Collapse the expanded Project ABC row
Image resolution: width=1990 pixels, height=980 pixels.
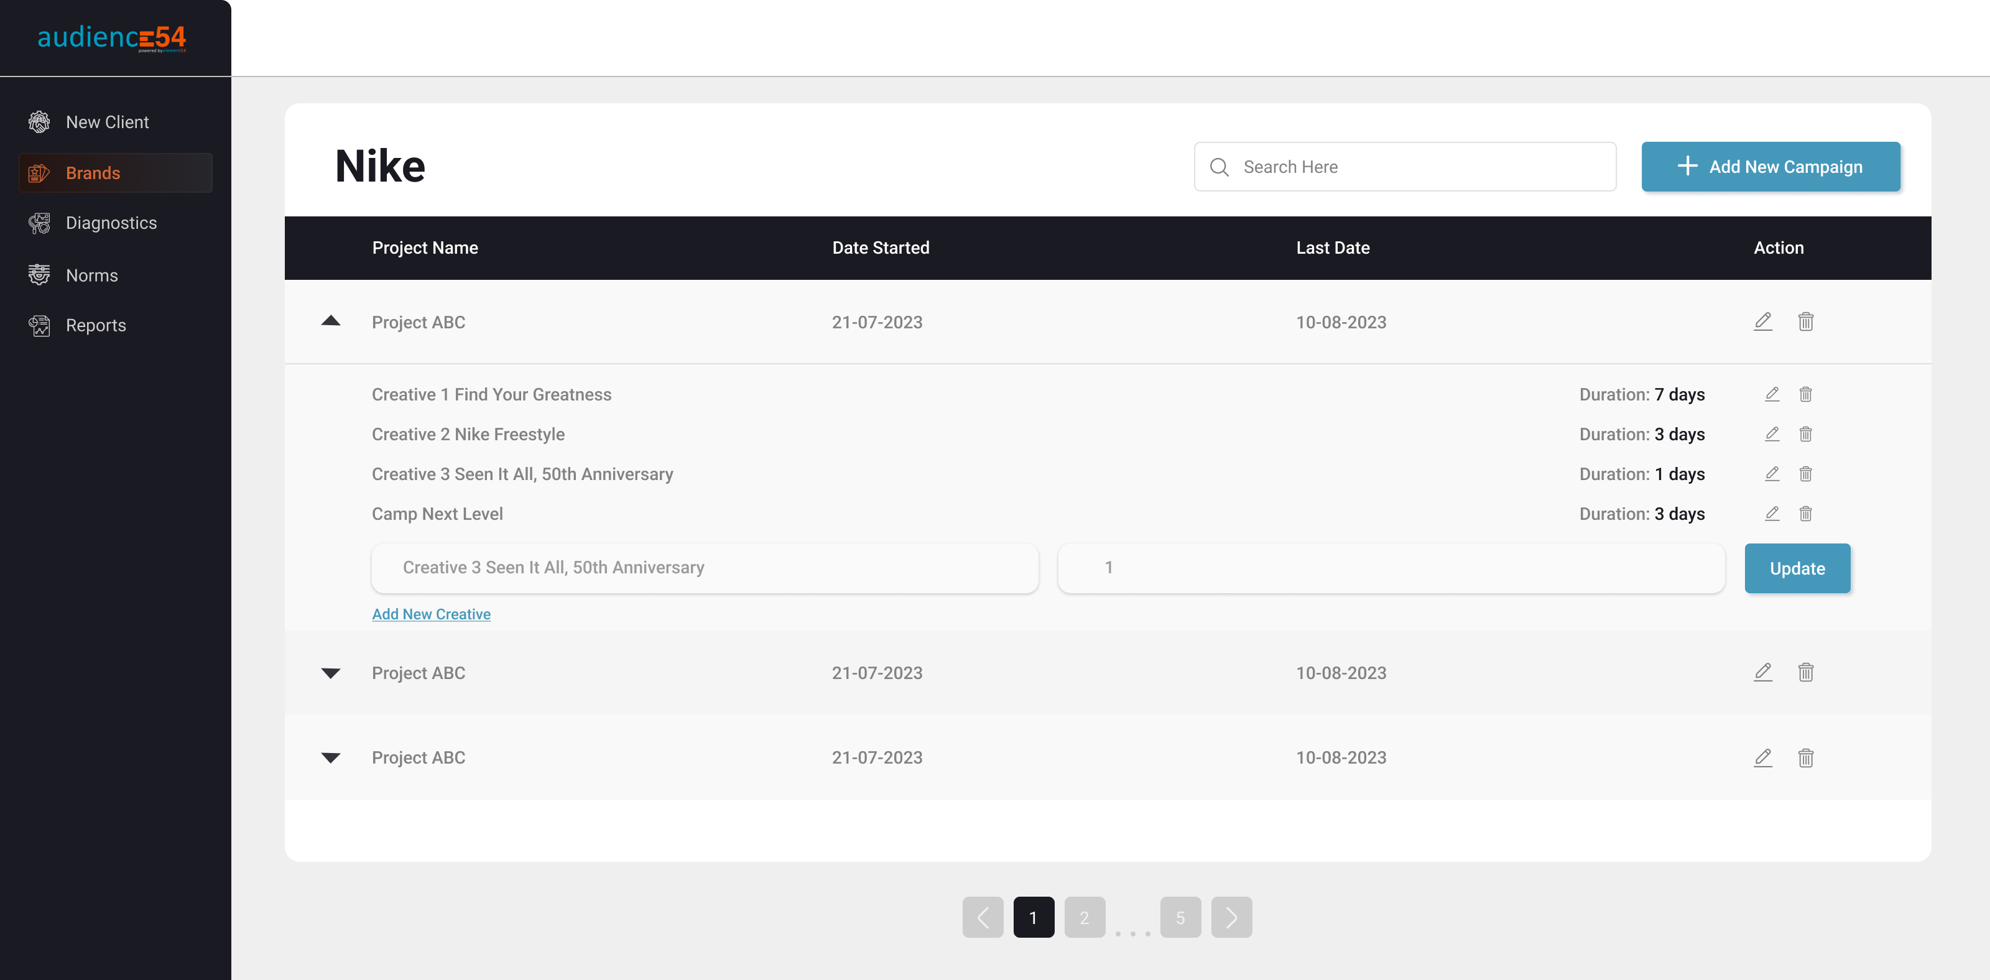331,320
